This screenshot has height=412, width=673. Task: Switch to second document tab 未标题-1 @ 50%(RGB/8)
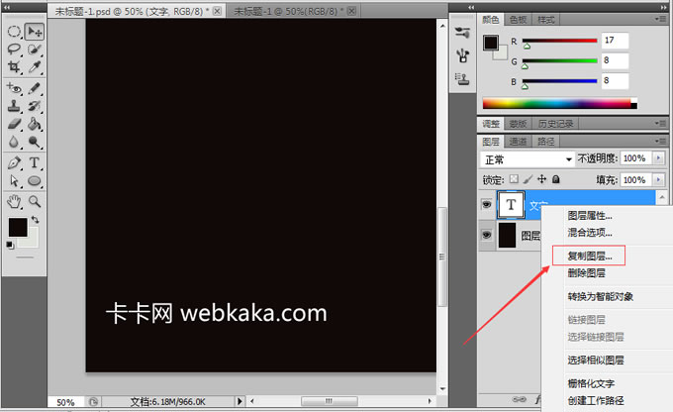(x=295, y=11)
